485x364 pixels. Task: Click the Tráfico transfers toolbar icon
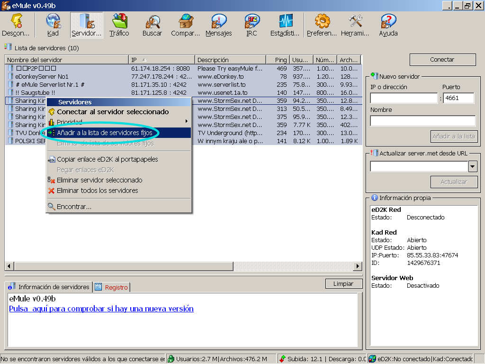tap(119, 25)
